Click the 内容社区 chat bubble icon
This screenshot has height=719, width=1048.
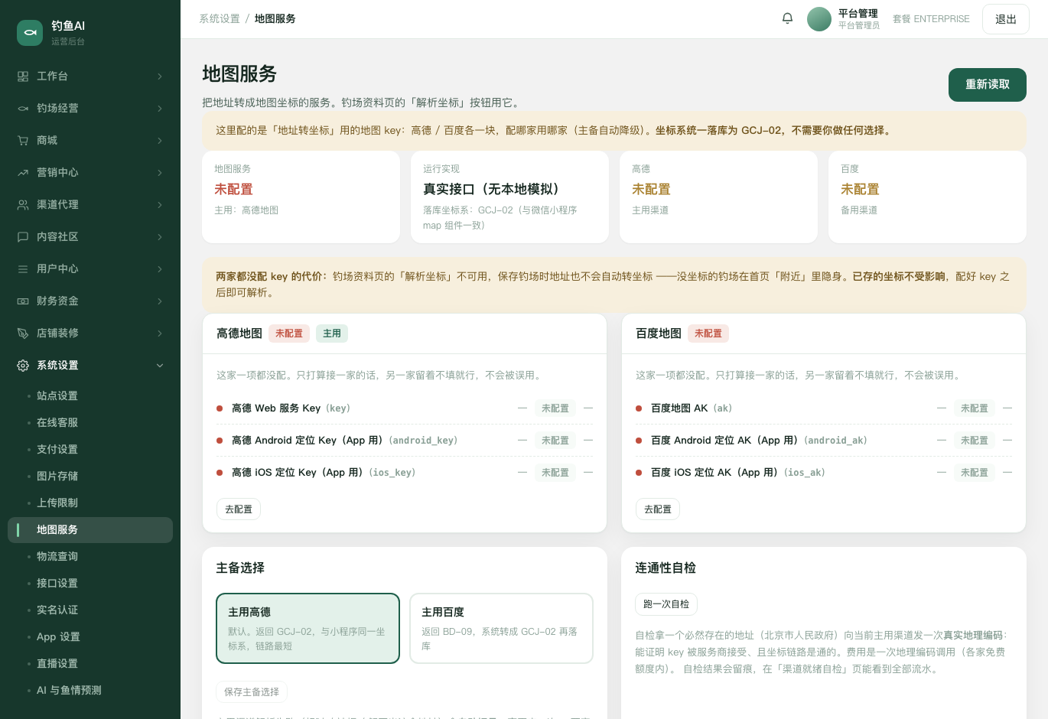(x=23, y=237)
